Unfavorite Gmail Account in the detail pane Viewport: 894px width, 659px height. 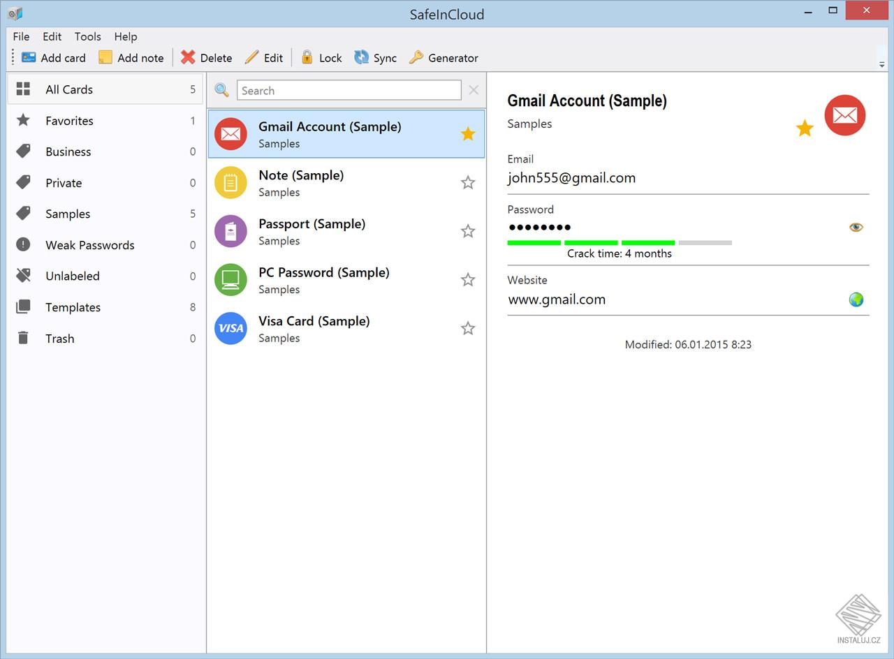[805, 128]
